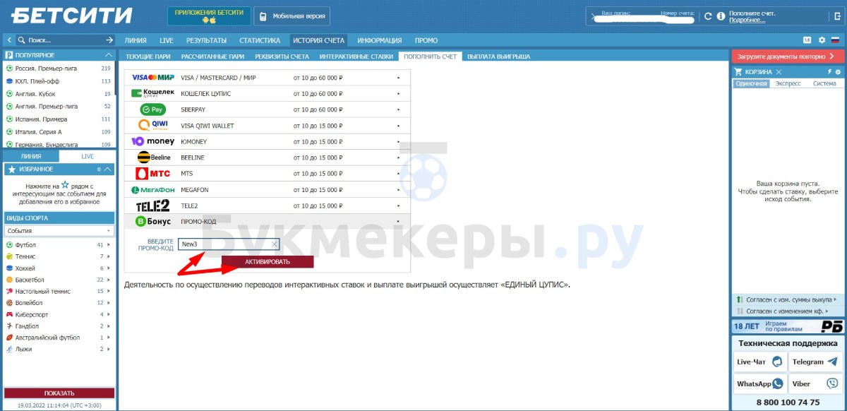This screenshot has width=847, height=411.
Task: Switch to Выплата выигрыша tab
Action: 498,56
